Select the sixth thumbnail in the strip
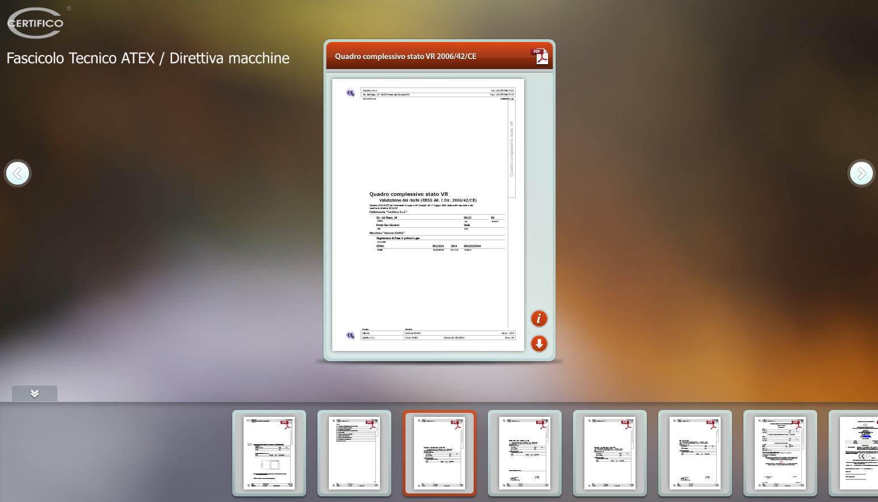The image size is (878, 502). click(695, 453)
